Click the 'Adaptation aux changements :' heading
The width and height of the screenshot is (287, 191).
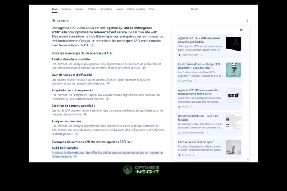click(x=73, y=90)
